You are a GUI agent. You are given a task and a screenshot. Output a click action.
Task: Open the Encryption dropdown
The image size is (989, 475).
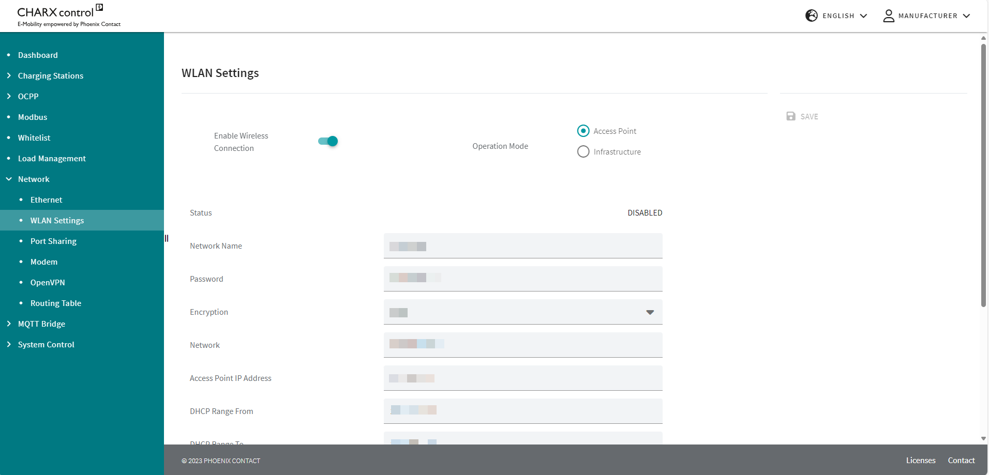(x=523, y=312)
